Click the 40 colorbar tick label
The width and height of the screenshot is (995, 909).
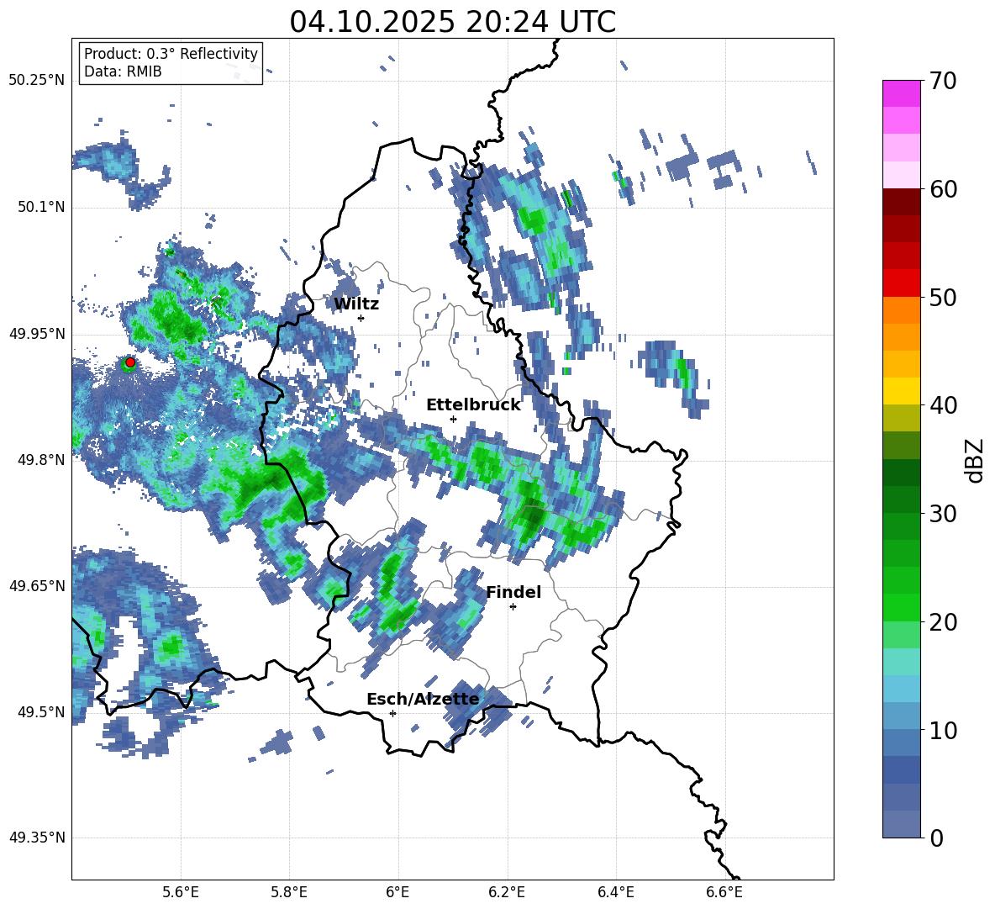click(x=943, y=405)
